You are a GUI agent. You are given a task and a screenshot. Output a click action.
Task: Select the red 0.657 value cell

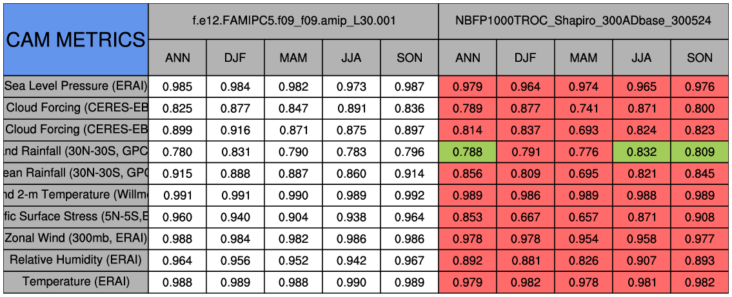pyautogui.click(x=584, y=217)
